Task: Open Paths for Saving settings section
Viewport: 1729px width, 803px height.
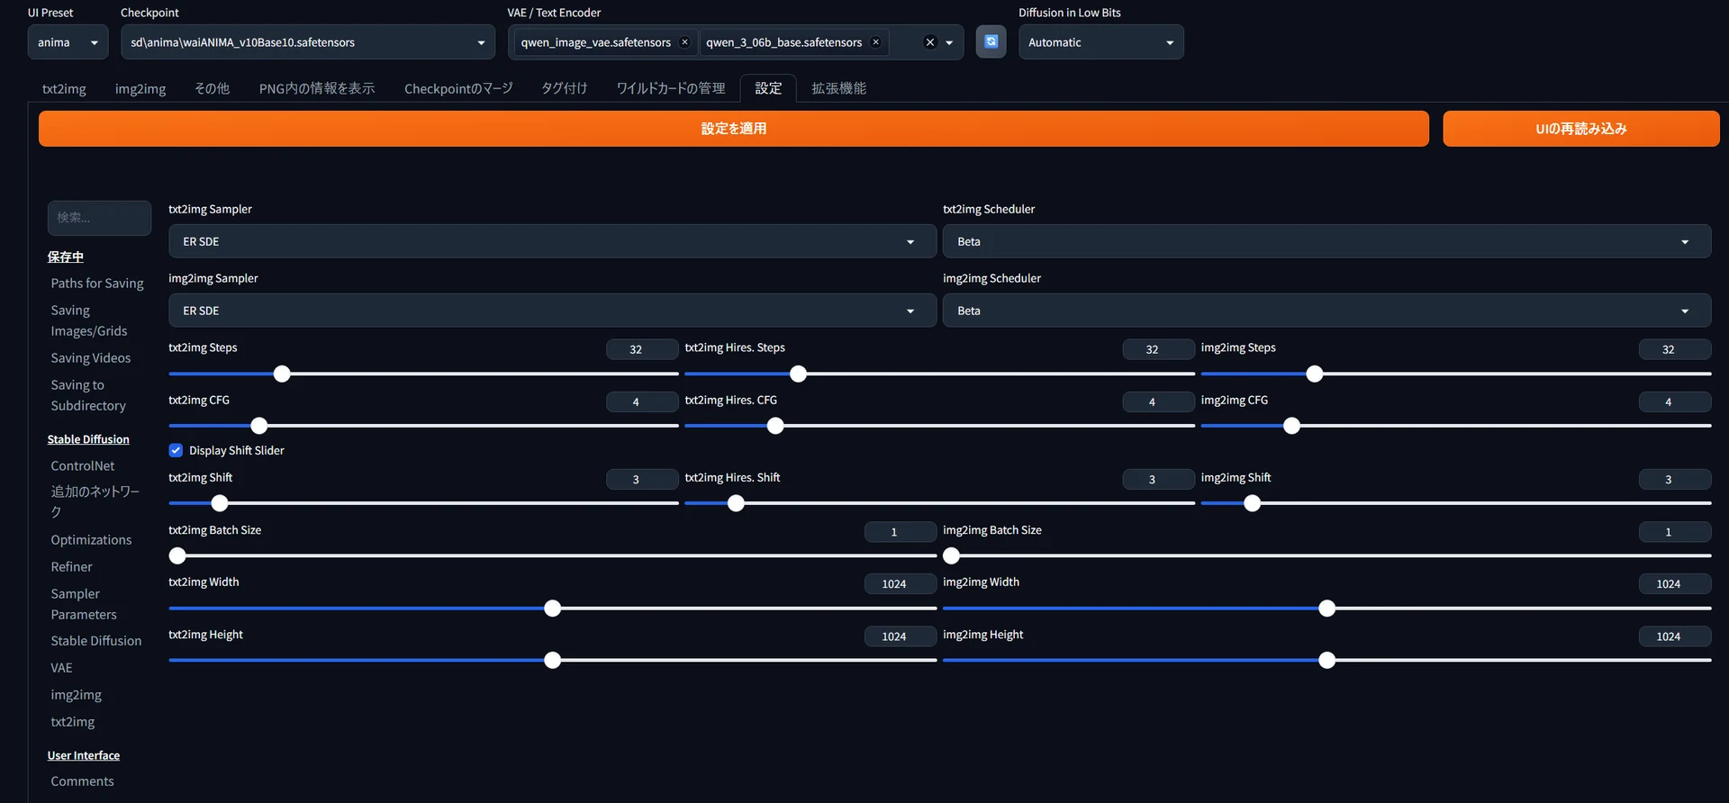Action: pos(97,284)
